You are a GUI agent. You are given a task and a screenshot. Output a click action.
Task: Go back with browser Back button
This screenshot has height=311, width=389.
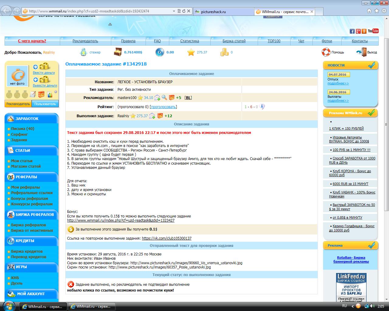point(6,11)
